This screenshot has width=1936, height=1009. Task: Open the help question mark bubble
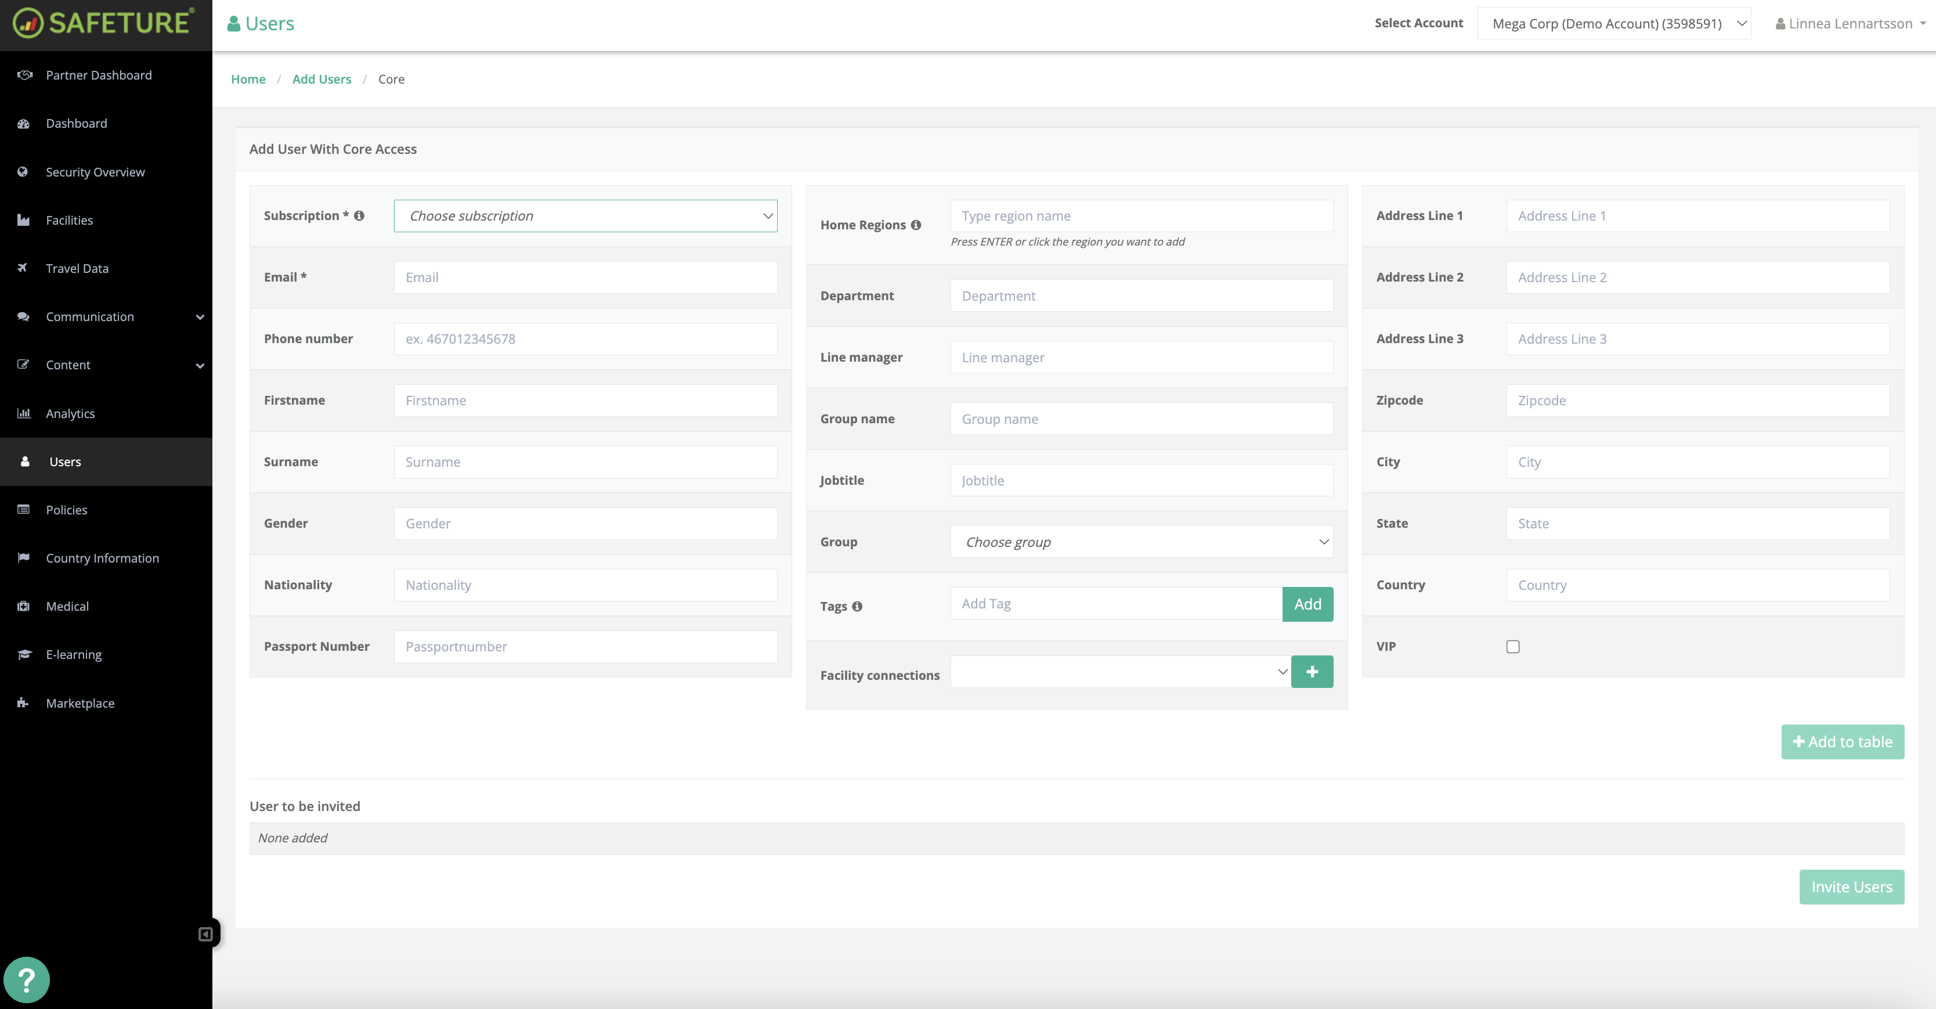click(x=26, y=979)
